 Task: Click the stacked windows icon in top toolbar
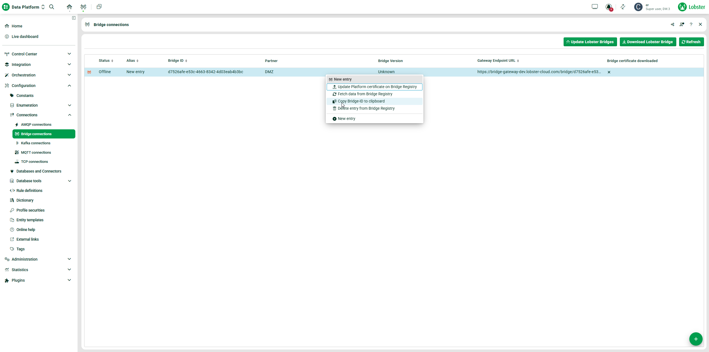coord(99,7)
